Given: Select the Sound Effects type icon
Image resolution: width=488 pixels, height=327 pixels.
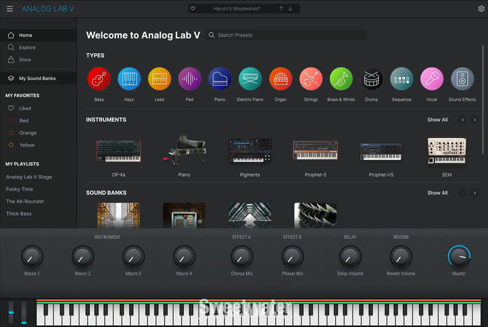Looking at the screenshot, I should click(x=462, y=79).
